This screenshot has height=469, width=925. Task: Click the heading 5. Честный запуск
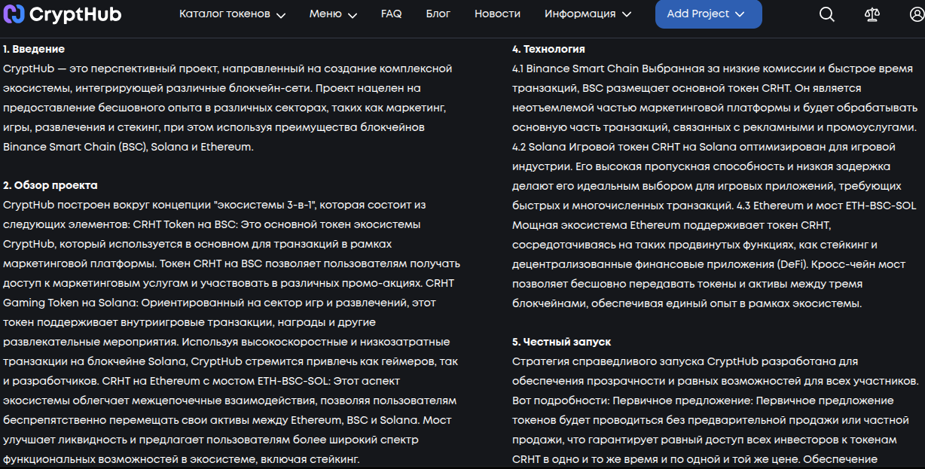pyautogui.click(x=561, y=342)
